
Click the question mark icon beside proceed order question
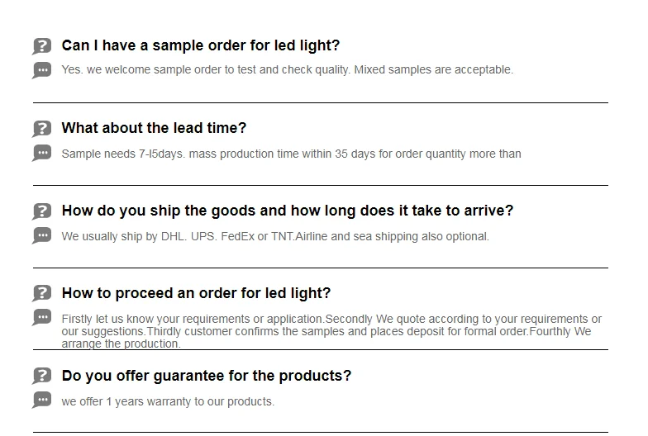pos(42,294)
